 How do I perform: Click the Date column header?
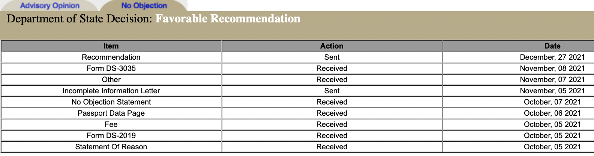click(x=552, y=46)
